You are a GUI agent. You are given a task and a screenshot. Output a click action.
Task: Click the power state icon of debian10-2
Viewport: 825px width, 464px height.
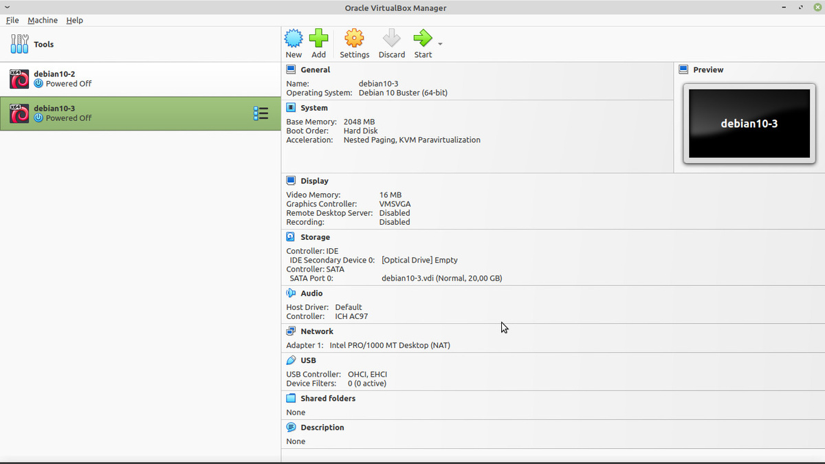tap(38, 84)
